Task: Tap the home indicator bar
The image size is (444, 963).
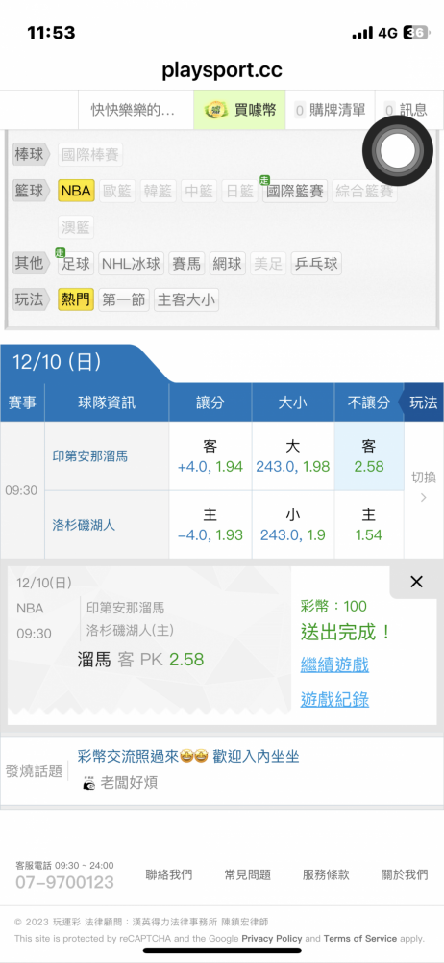Action: click(x=222, y=950)
